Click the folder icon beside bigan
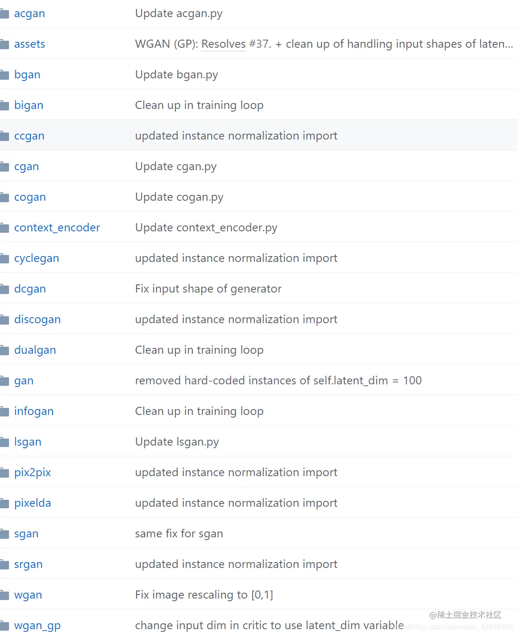Image resolution: width=517 pixels, height=635 pixels. [4, 106]
